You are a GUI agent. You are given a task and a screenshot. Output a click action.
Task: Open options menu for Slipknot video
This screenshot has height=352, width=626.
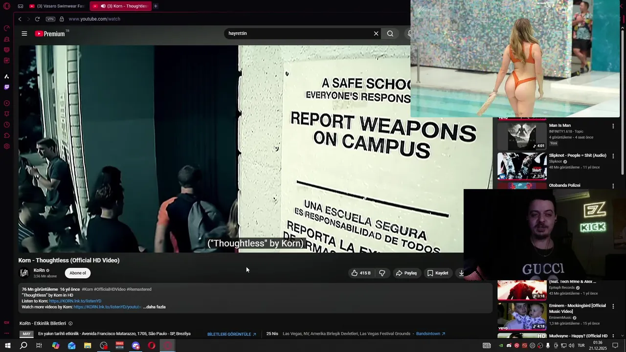point(613,156)
